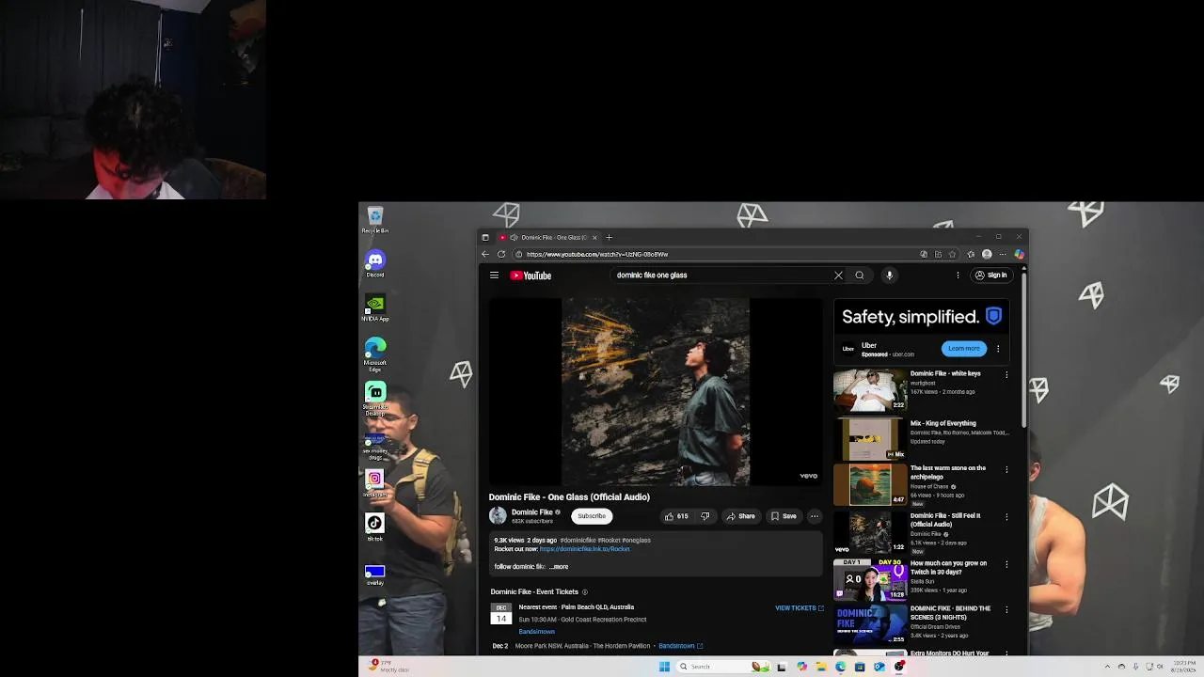Viewport: 1204px width, 677px height.
Task: Open Microsoft Edge desktop shortcut
Action: point(375,355)
